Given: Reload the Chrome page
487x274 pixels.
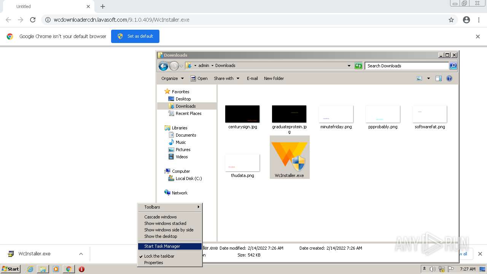Looking at the screenshot, I should 33,20.
